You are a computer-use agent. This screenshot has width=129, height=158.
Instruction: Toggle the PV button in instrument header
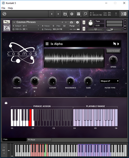125,29
